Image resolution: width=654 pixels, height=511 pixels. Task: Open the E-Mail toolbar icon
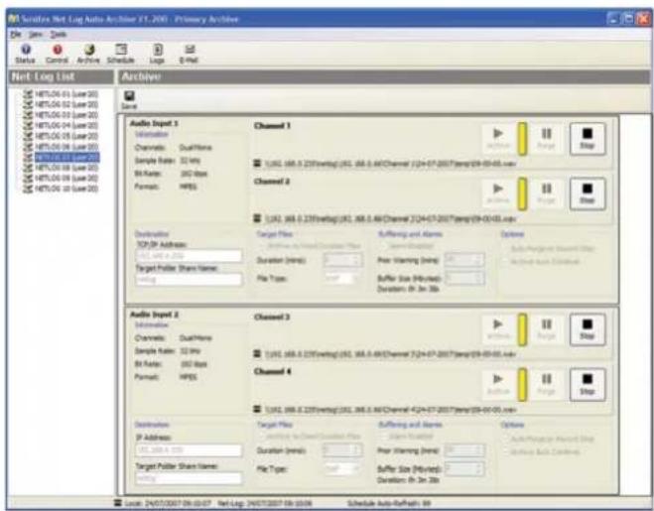coord(189,55)
